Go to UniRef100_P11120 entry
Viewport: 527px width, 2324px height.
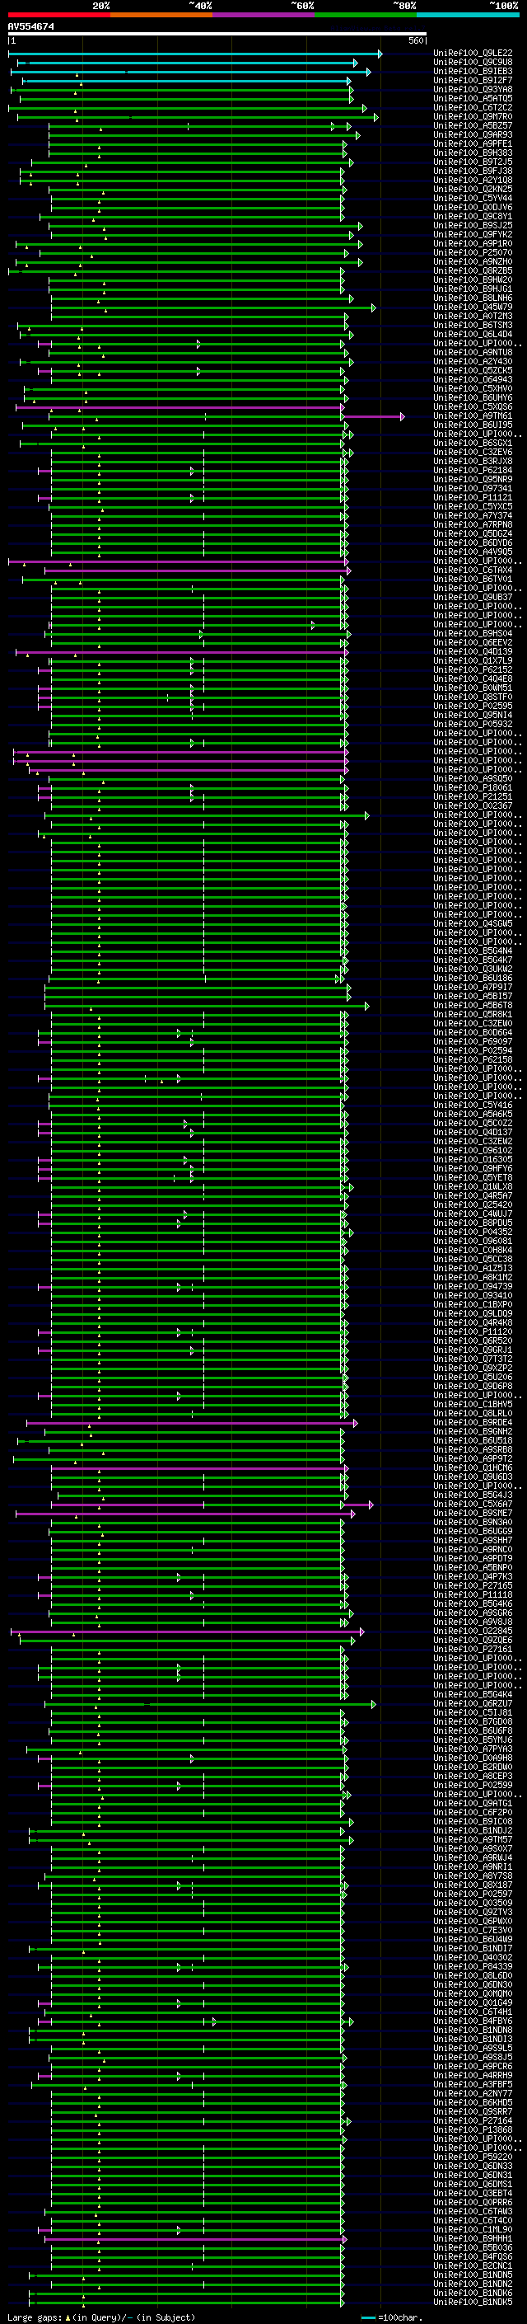coord(473,1331)
